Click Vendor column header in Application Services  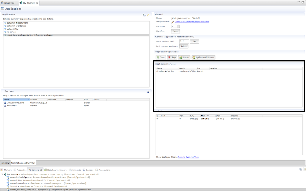pyautogui.click(x=187, y=69)
